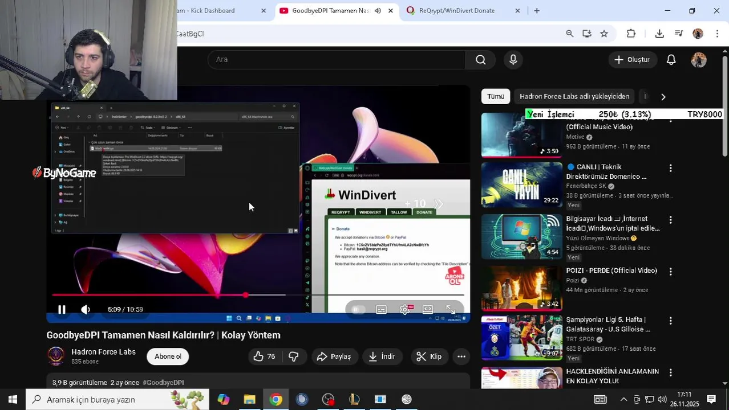
Task: Show next category chips with arrow
Action: coord(663,97)
